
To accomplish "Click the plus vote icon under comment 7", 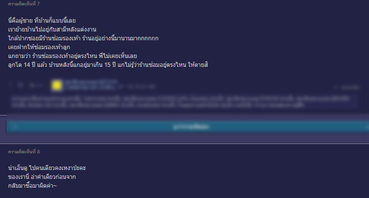I will 11,85.
